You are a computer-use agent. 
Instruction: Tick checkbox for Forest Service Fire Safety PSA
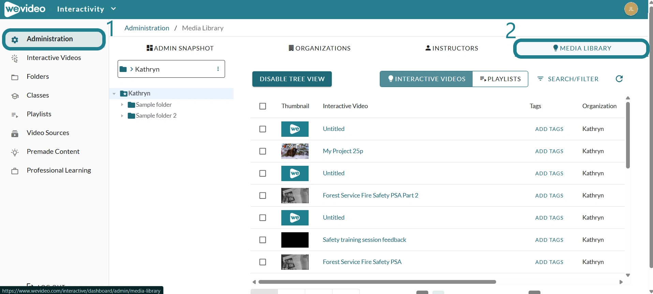tap(263, 262)
